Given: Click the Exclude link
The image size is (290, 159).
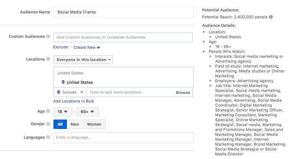Looking at the screenshot, I should [60, 47].
